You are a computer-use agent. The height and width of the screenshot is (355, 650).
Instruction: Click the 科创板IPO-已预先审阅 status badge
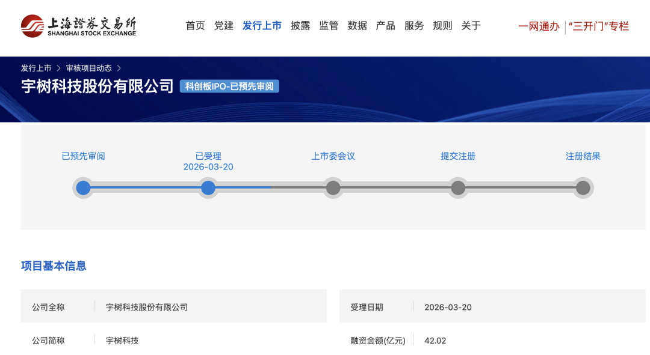pyautogui.click(x=229, y=86)
